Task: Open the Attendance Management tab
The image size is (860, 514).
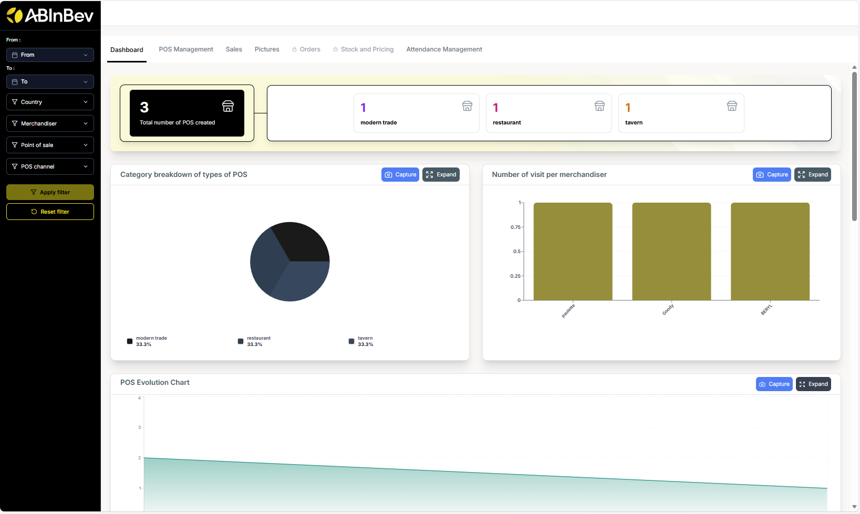Action: (x=444, y=49)
